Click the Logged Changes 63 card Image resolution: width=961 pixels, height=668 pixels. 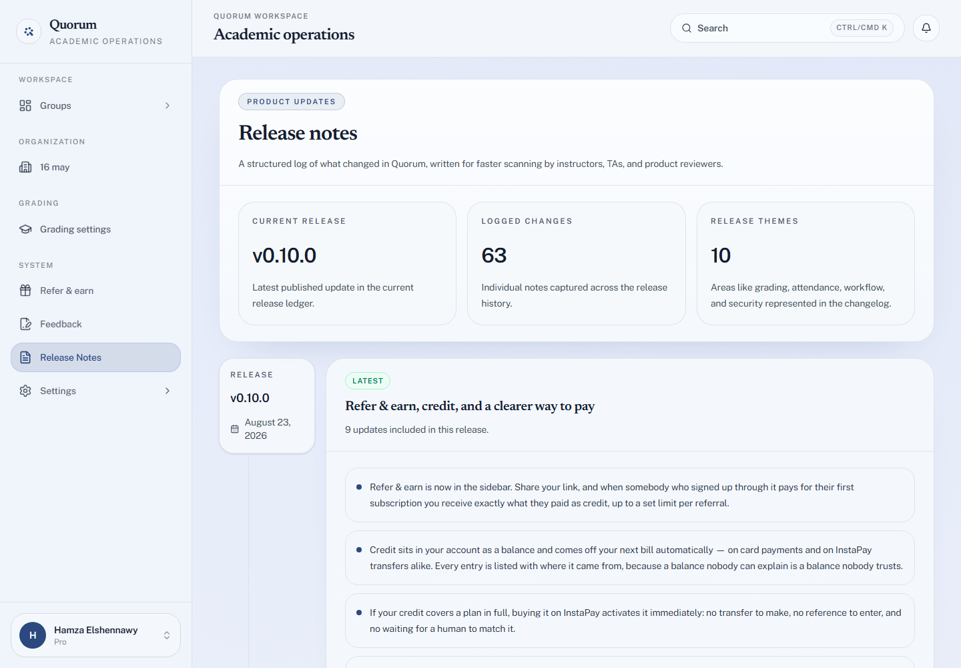(577, 263)
